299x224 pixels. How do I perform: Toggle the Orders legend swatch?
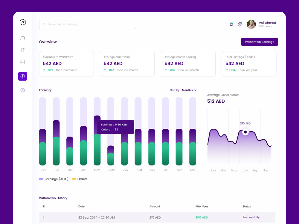pos(74,179)
